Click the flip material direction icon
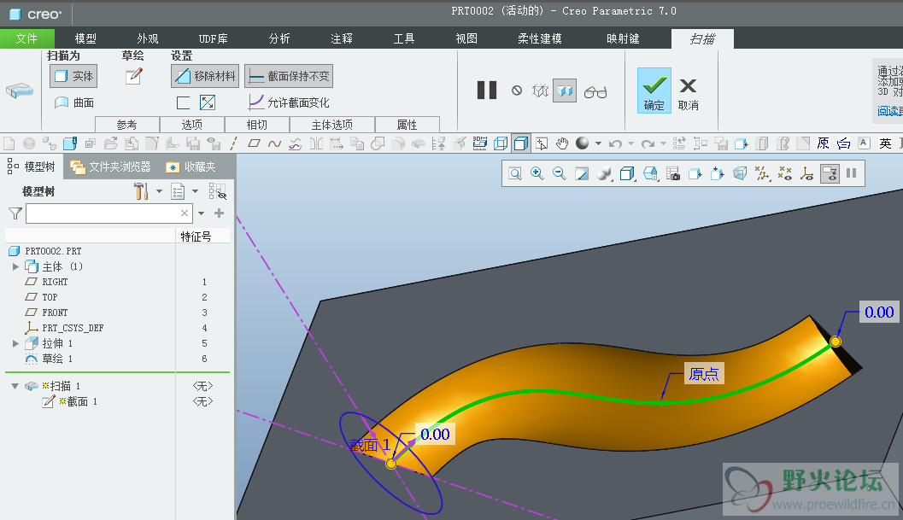The width and height of the screenshot is (903, 520). [208, 102]
